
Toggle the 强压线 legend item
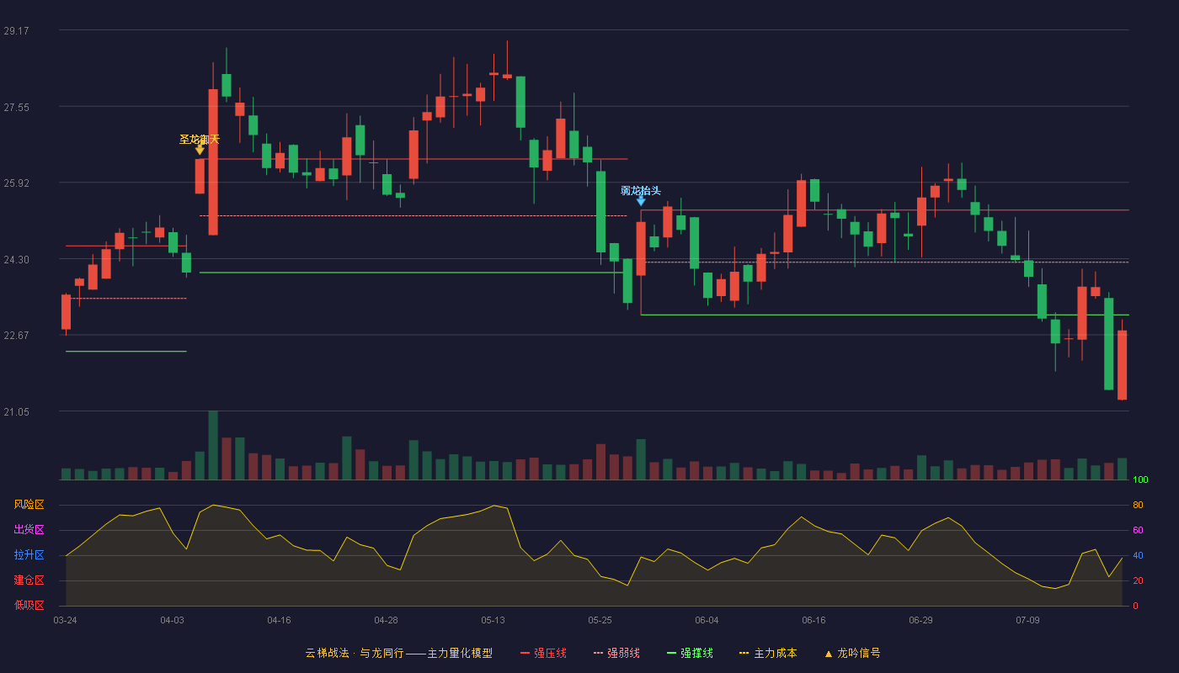point(543,653)
